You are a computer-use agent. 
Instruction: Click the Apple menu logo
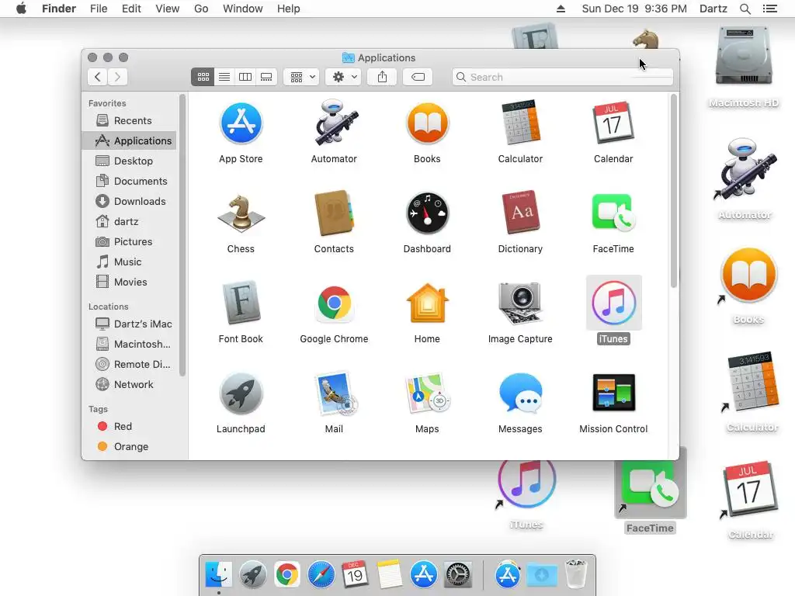point(21,9)
